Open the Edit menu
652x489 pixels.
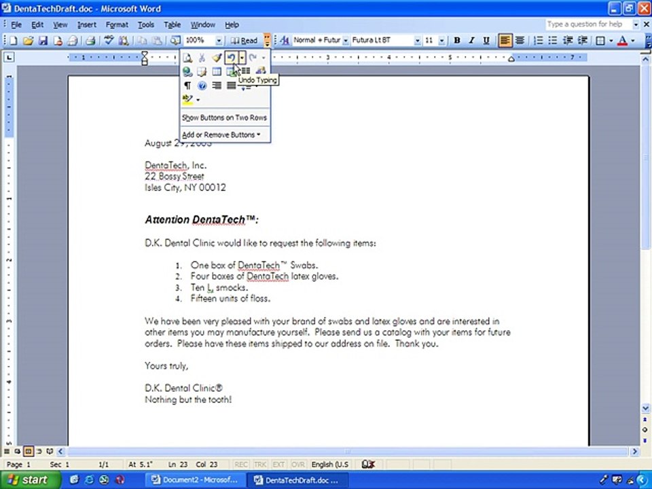click(37, 25)
